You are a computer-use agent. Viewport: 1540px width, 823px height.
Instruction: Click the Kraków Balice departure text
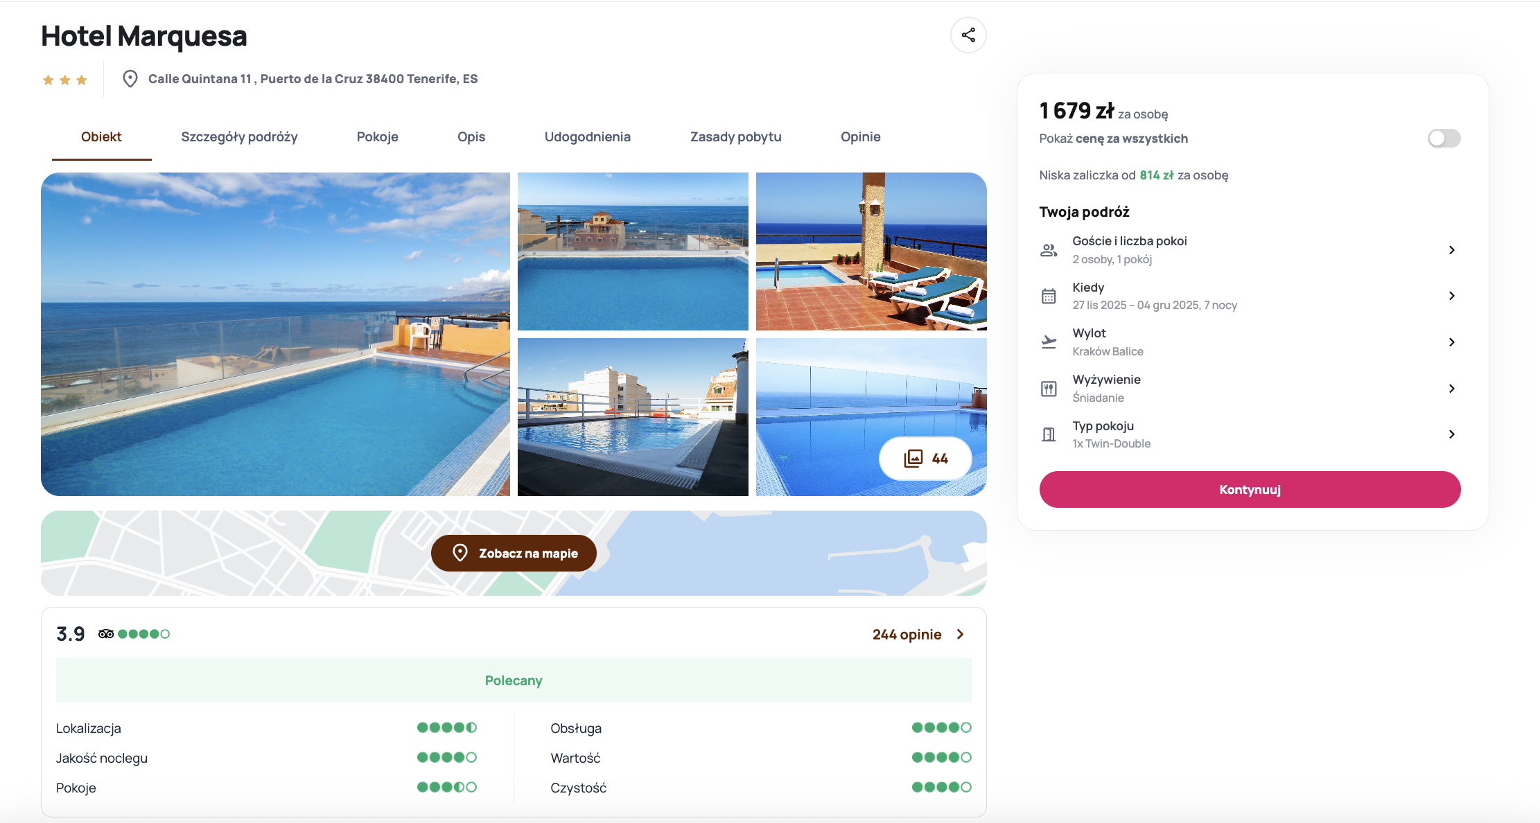(x=1108, y=352)
